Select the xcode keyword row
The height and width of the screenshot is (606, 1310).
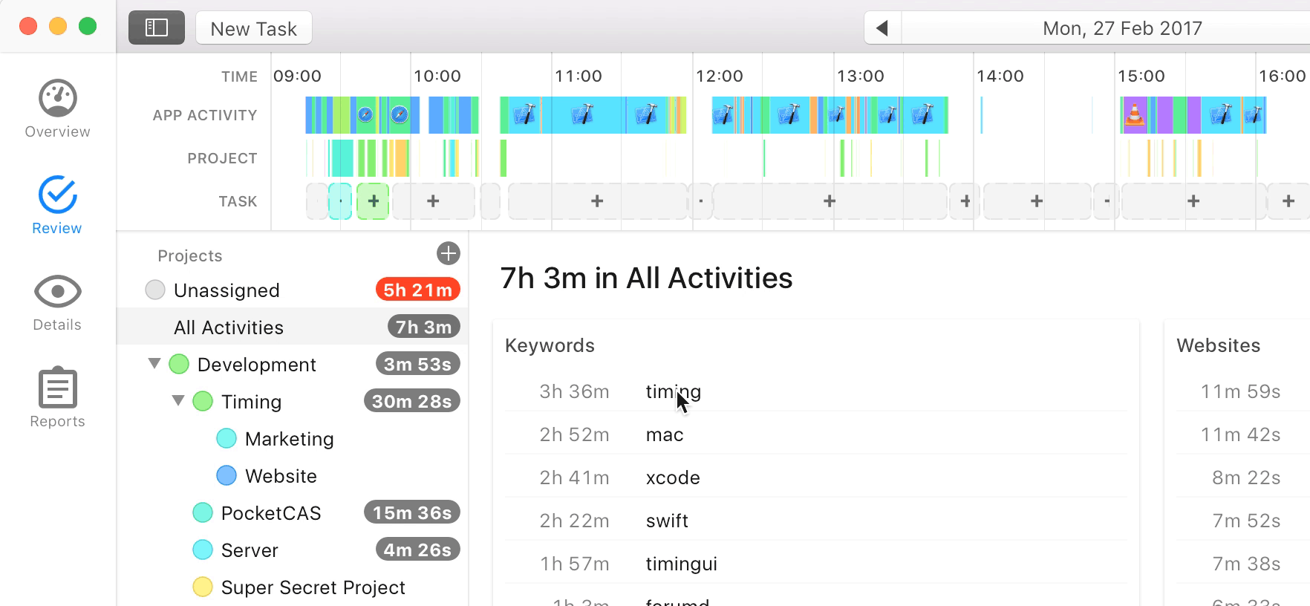(x=673, y=478)
